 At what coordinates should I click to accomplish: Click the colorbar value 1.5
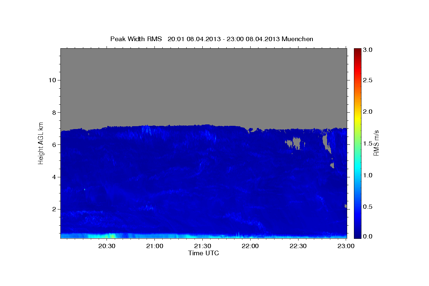(x=368, y=143)
